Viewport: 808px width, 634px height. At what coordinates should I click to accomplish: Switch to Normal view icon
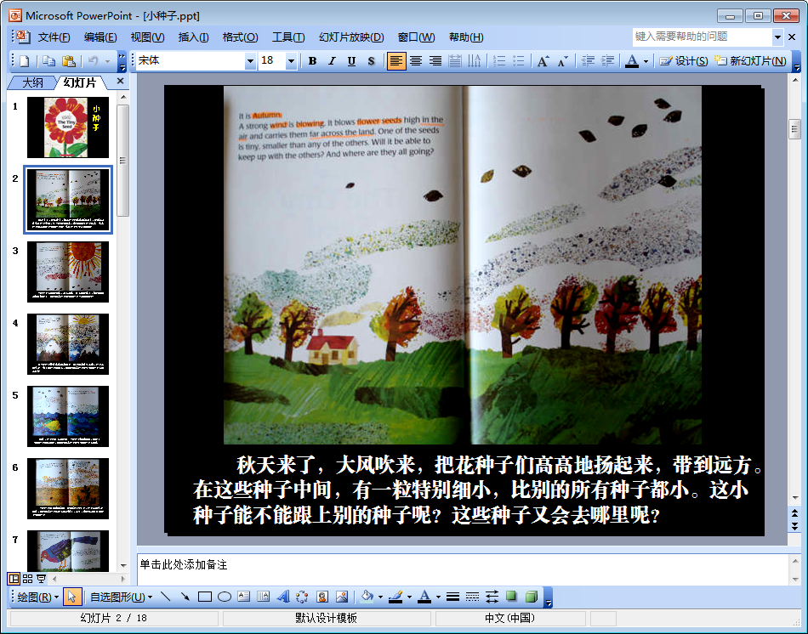[14, 579]
